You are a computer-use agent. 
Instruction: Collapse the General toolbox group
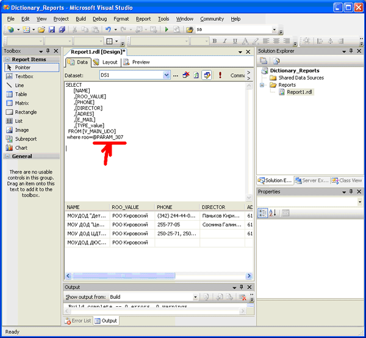pyautogui.click(x=7, y=156)
